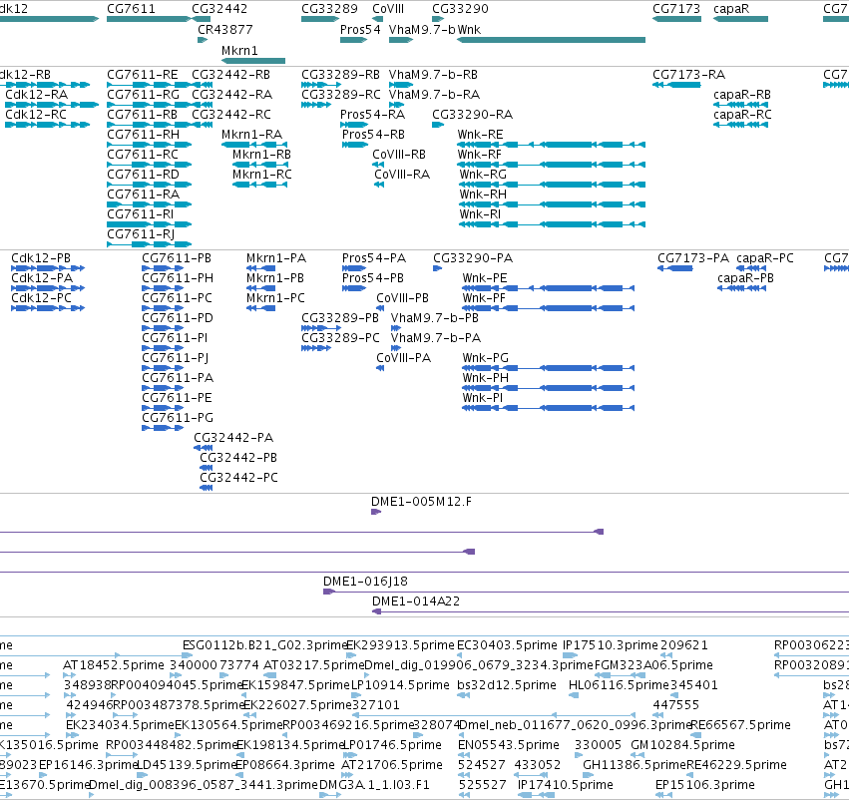Select the CG7173-RA transcript label
The image size is (849, 800).
click(688, 74)
